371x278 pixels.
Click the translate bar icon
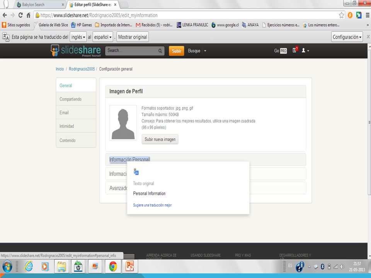[x=6, y=37]
